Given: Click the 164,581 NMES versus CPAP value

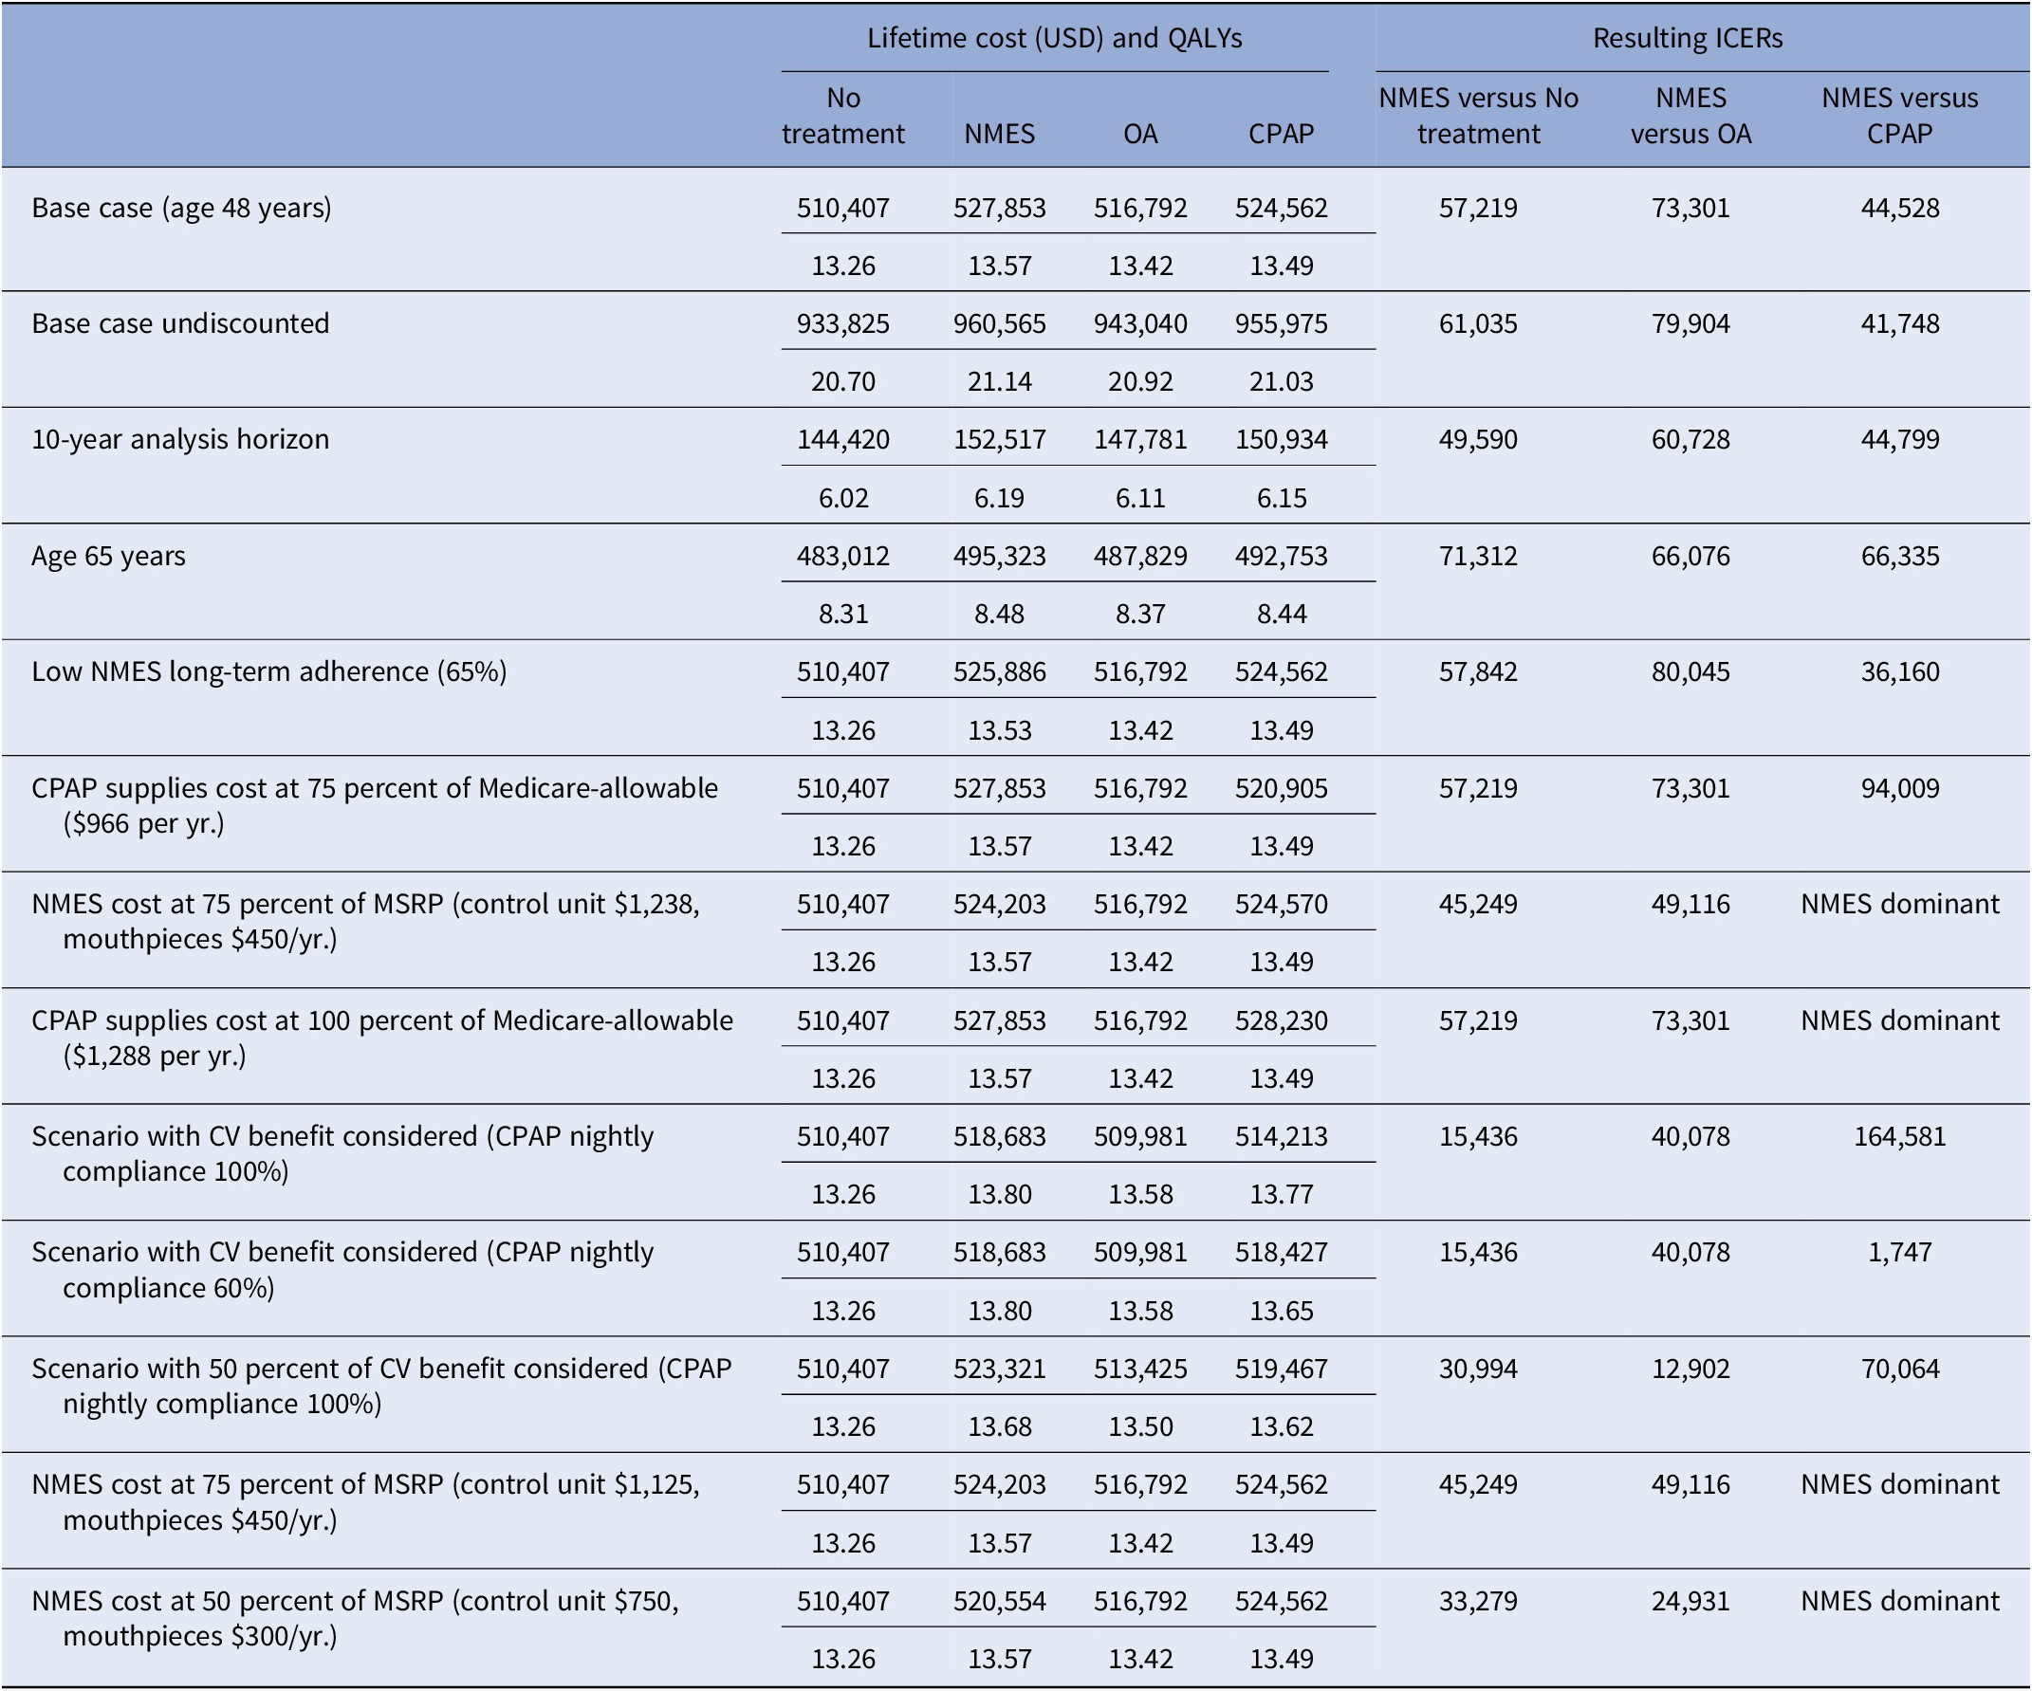Looking at the screenshot, I should pos(1899,1137).
